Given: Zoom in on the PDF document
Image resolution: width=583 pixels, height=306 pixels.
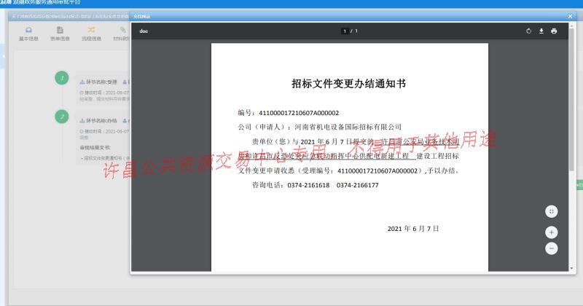Looking at the screenshot, I should point(552,232).
